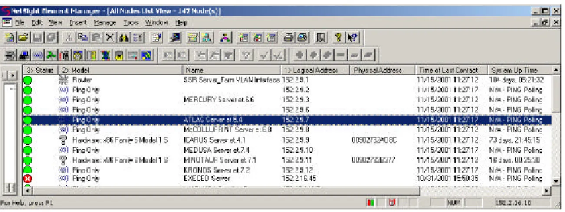Click the red X status icon for EXCEED Server
The width and height of the screenshot is (565, 212).
28,178
